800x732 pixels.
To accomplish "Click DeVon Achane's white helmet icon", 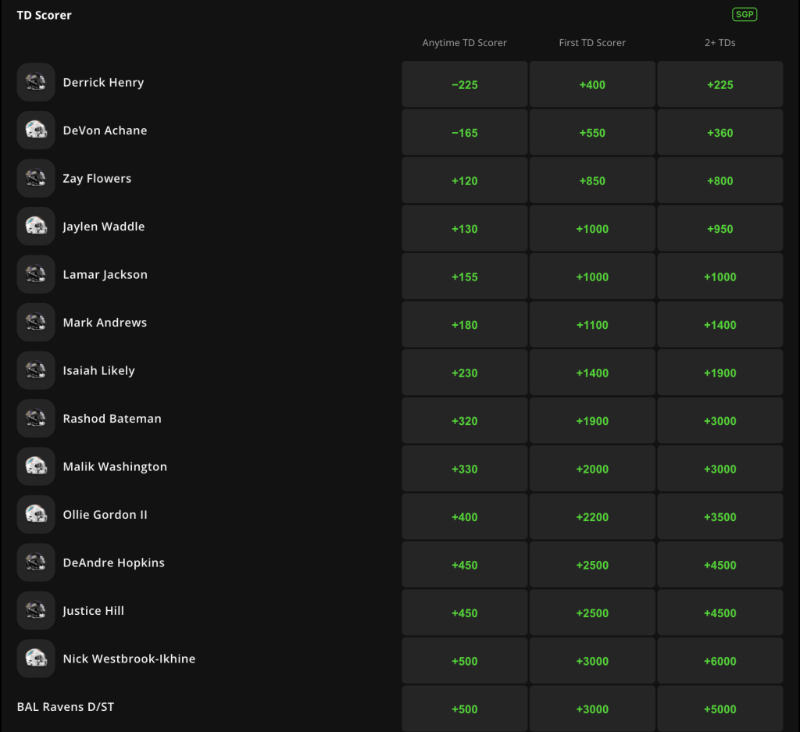I will (36, 130).
